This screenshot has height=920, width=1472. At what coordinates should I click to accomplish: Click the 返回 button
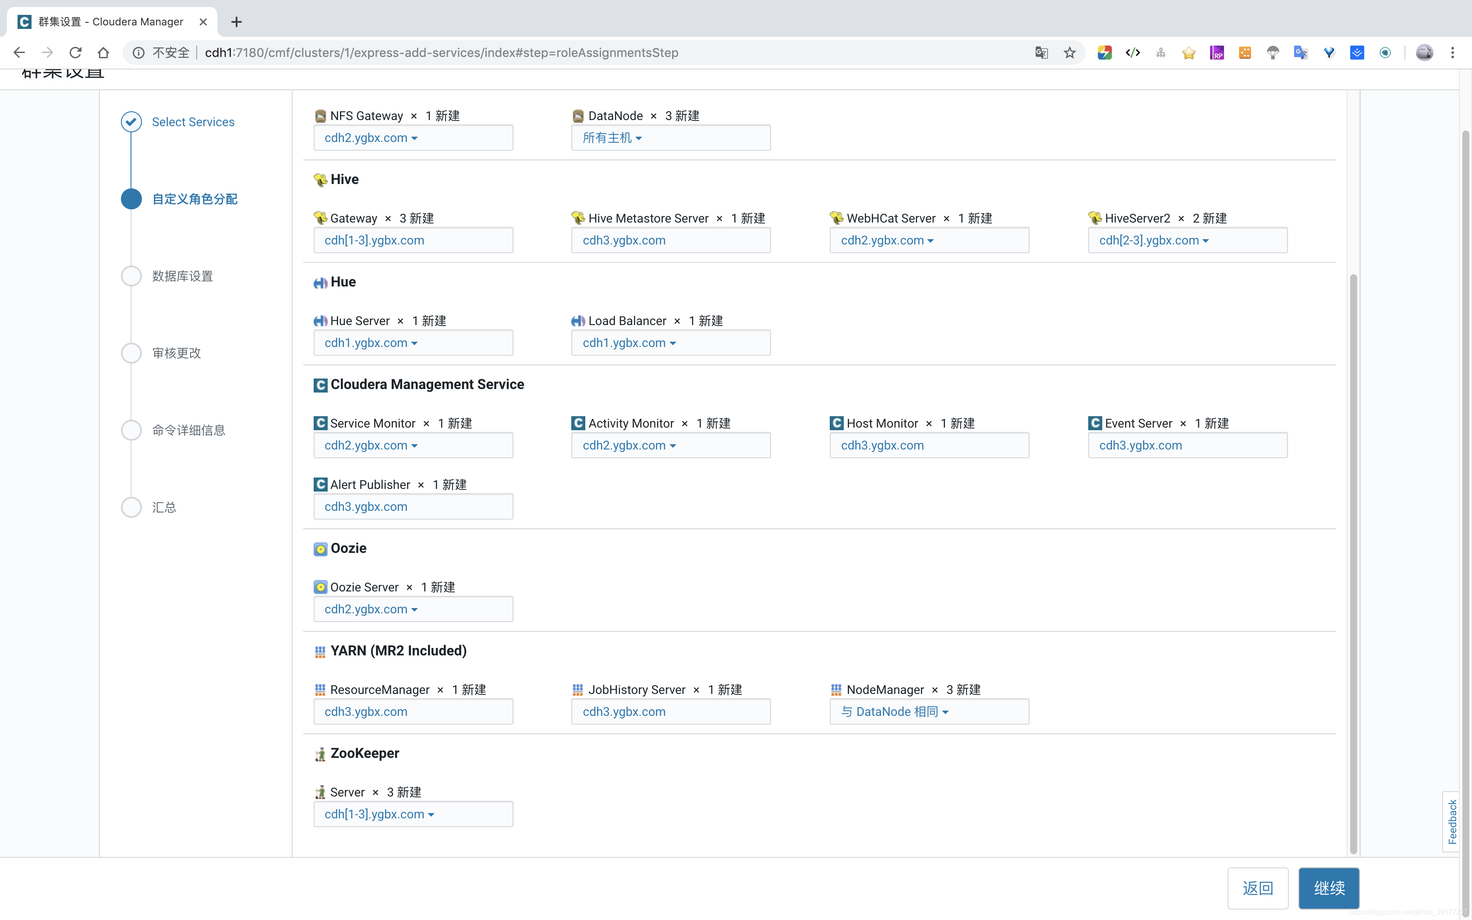coord(1258,888)
